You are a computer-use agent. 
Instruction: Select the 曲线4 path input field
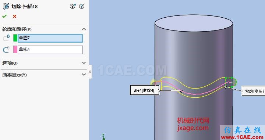click(50, 50)
